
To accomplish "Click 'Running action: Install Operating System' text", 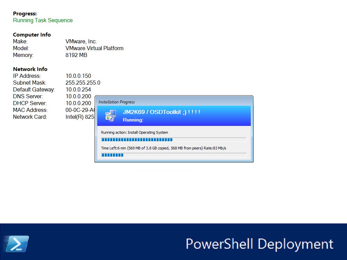I will coord(134,132).
